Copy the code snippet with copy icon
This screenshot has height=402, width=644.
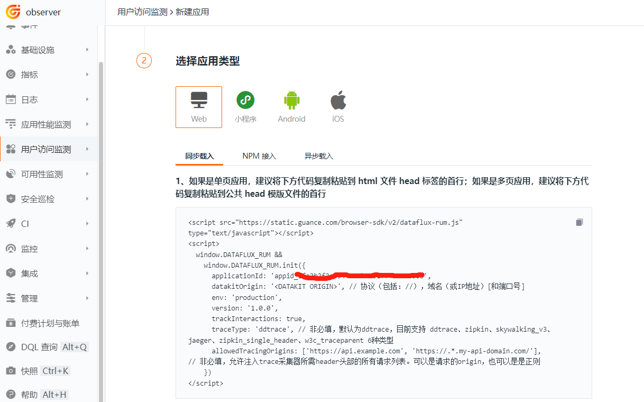pyautogui.click(x=579, y=222)
